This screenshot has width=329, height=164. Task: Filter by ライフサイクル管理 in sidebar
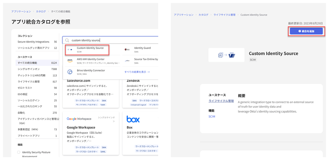click(x=28, y=82)
